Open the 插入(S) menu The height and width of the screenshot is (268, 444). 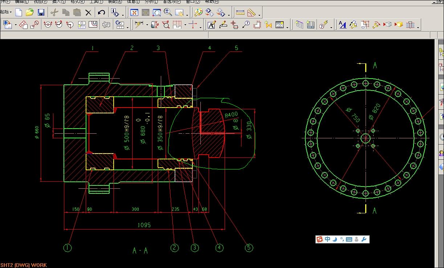point(59,2)
